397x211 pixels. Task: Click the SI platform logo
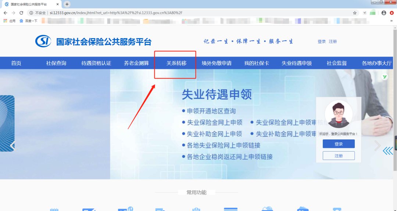43,41
